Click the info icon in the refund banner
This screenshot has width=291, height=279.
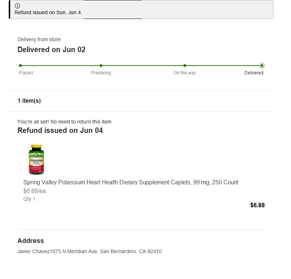(17, 6)
